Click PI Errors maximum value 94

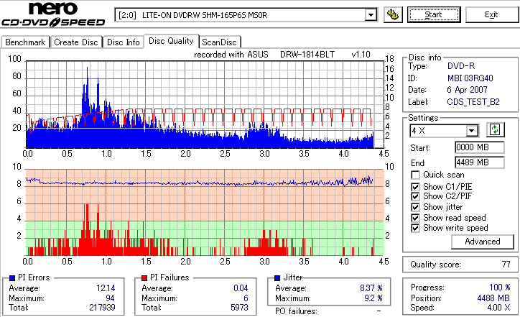110,298
